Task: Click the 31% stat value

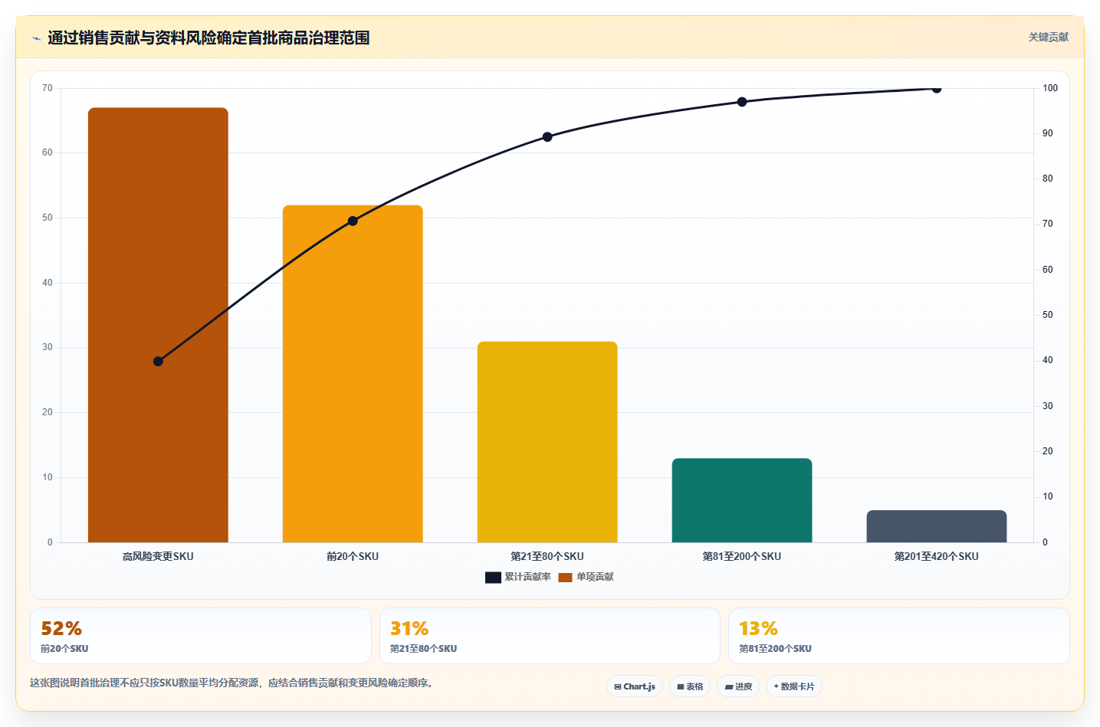Action: [409, 628]
